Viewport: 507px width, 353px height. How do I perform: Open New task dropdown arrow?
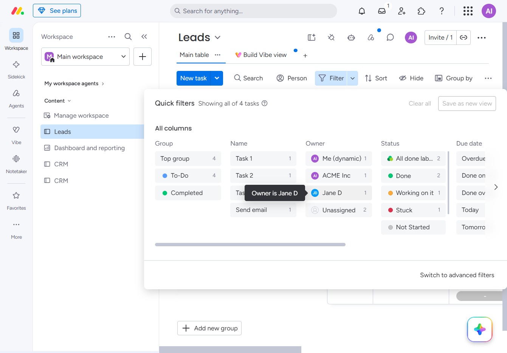[217, 78]
